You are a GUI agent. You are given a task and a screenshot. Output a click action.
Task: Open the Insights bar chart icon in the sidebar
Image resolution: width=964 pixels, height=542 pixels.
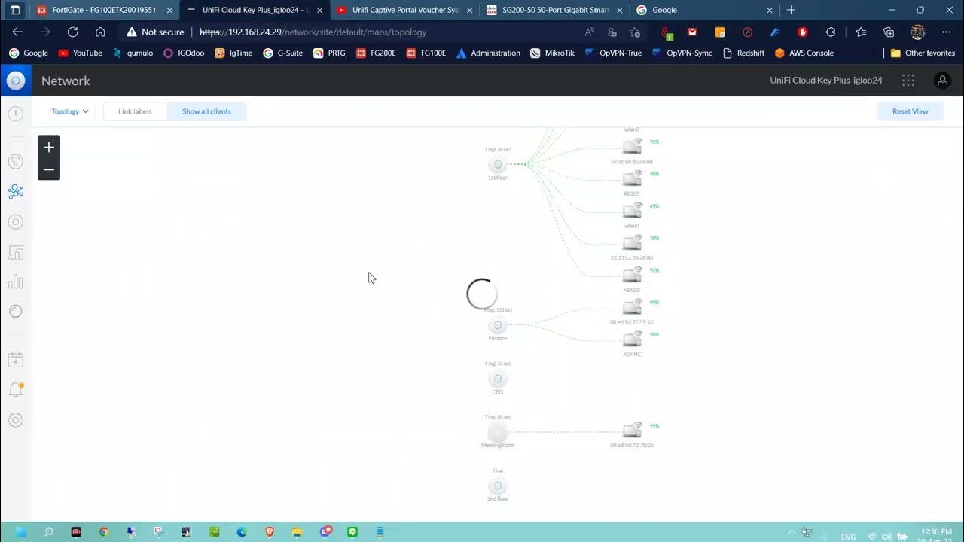point(16,282)
